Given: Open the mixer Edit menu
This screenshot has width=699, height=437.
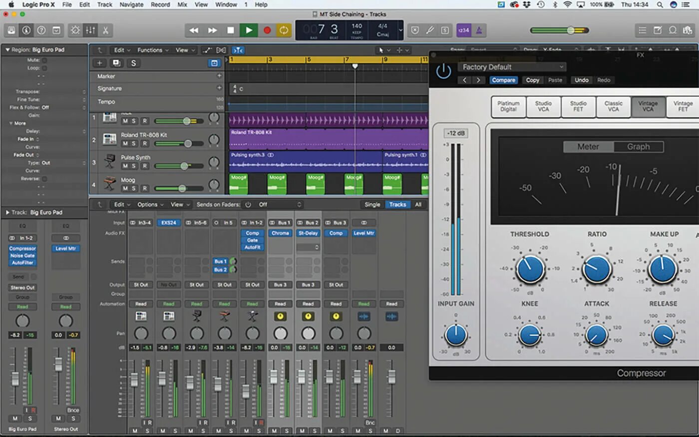Looking at the screenshot, I should coord(122,204).
